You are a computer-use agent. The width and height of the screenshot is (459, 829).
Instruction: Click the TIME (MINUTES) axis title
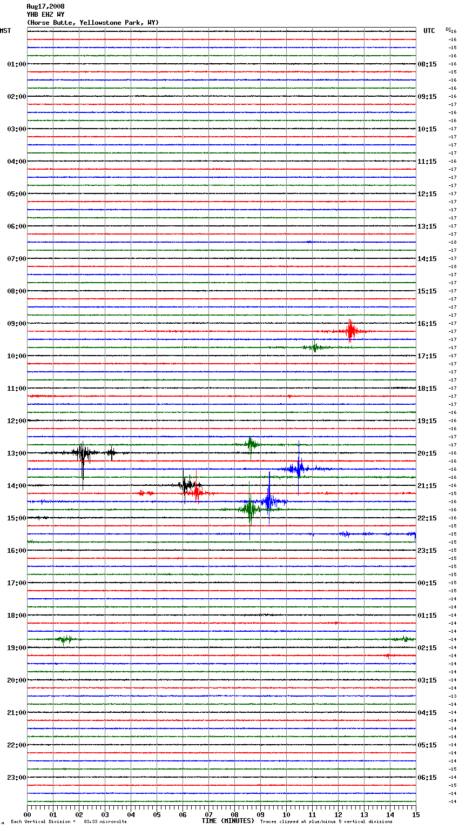pos(228,821)
